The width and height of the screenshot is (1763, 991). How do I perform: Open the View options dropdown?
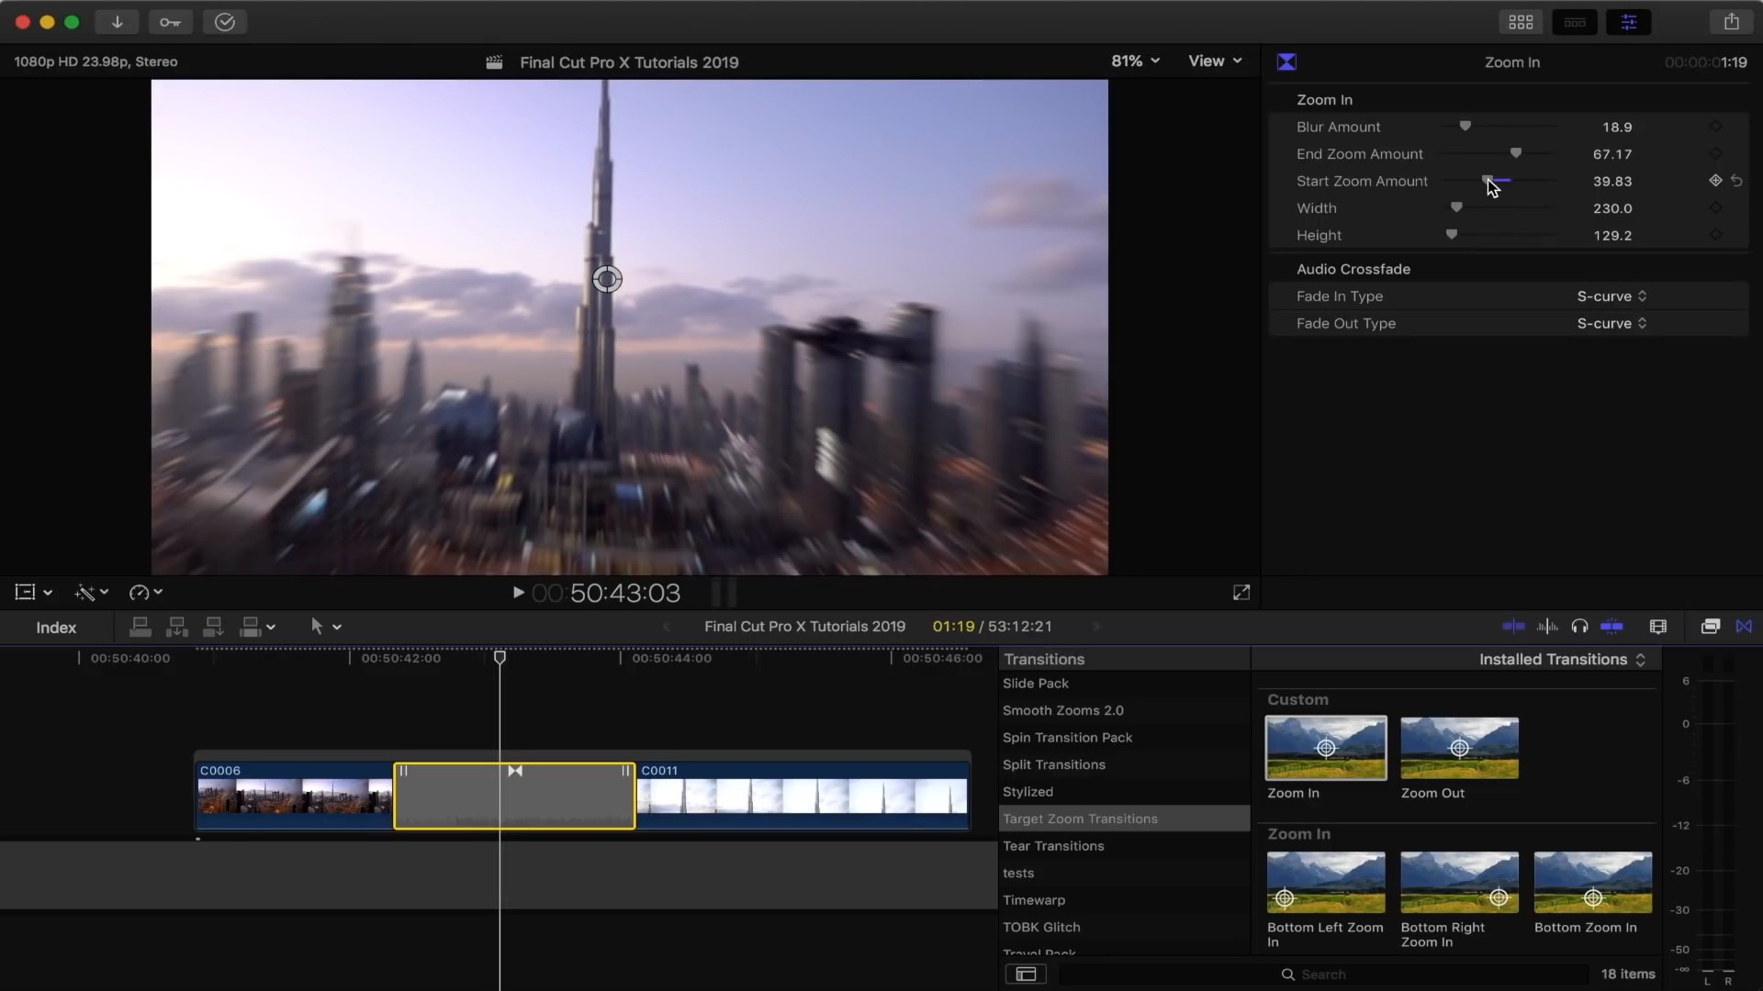pos(1215,61)
